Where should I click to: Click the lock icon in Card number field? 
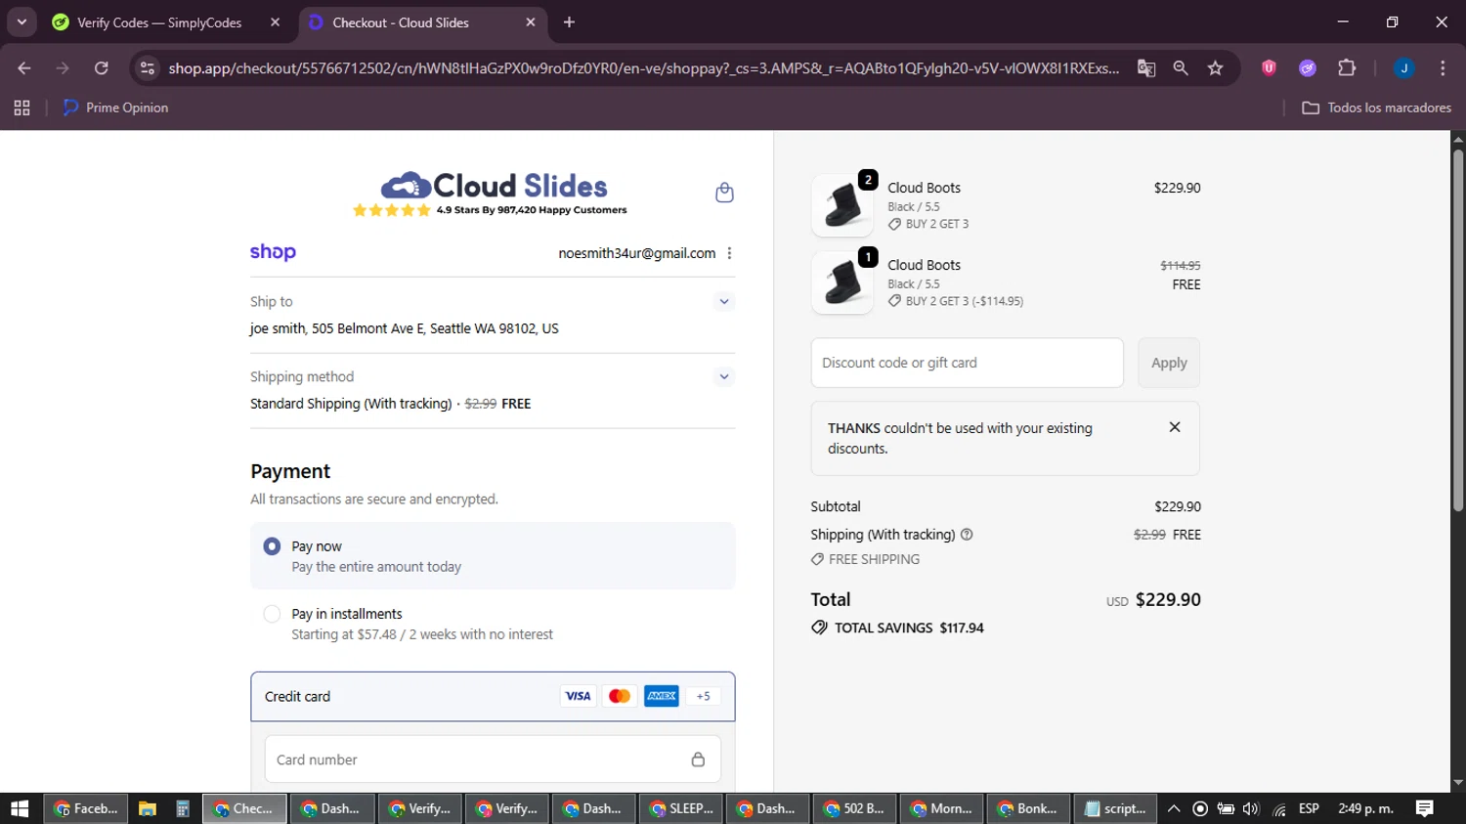click(x=698, y=759)
